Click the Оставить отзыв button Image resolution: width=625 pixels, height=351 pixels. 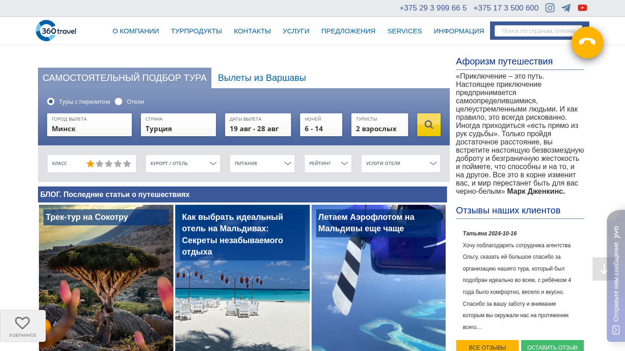click(552, 347)
